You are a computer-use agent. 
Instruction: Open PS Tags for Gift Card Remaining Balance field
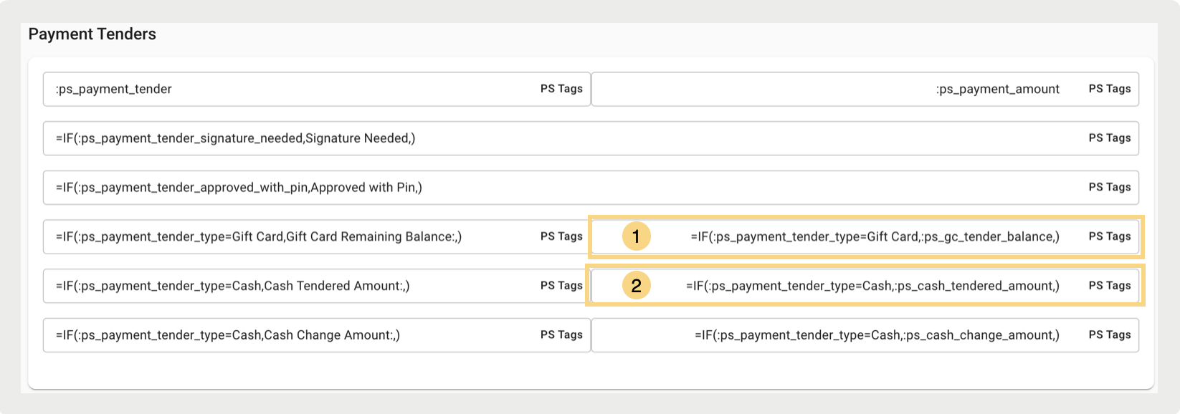click(561, 236)
